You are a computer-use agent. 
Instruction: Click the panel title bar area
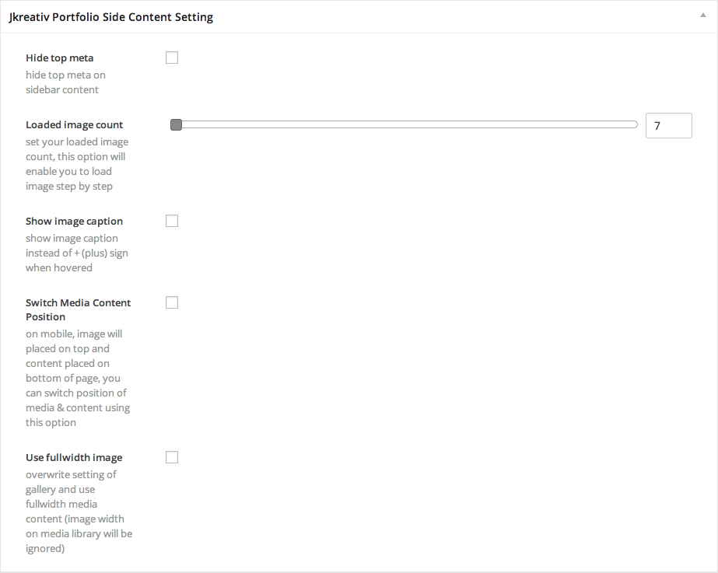click(350, 16)
